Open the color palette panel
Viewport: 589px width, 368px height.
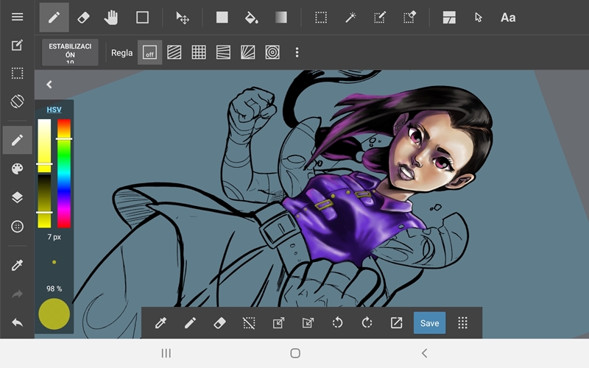17,169
